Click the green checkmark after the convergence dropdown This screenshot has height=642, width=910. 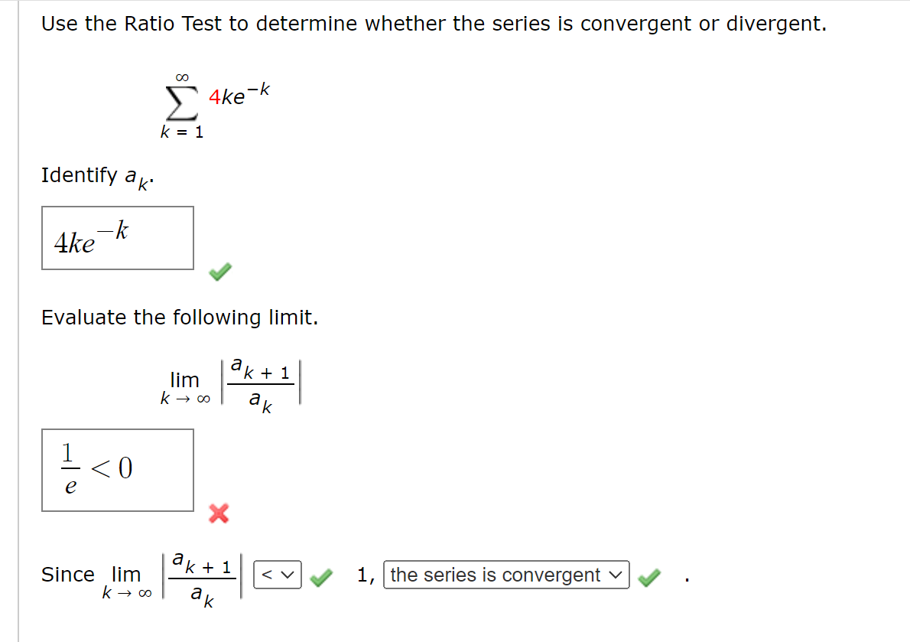pyautogui.click(x=649, y=578)
